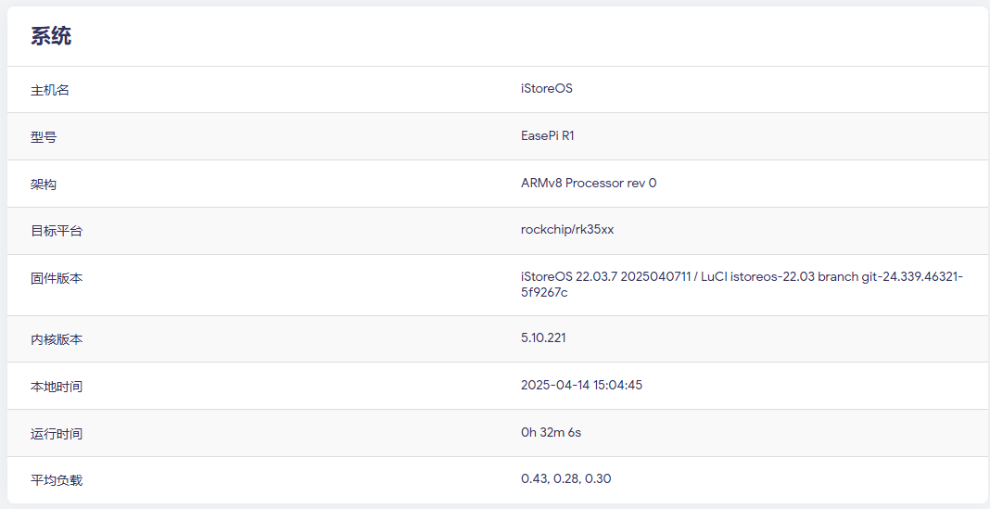Click the 架构 label
Screen dimensions: 990x509
tap(44, 185)
